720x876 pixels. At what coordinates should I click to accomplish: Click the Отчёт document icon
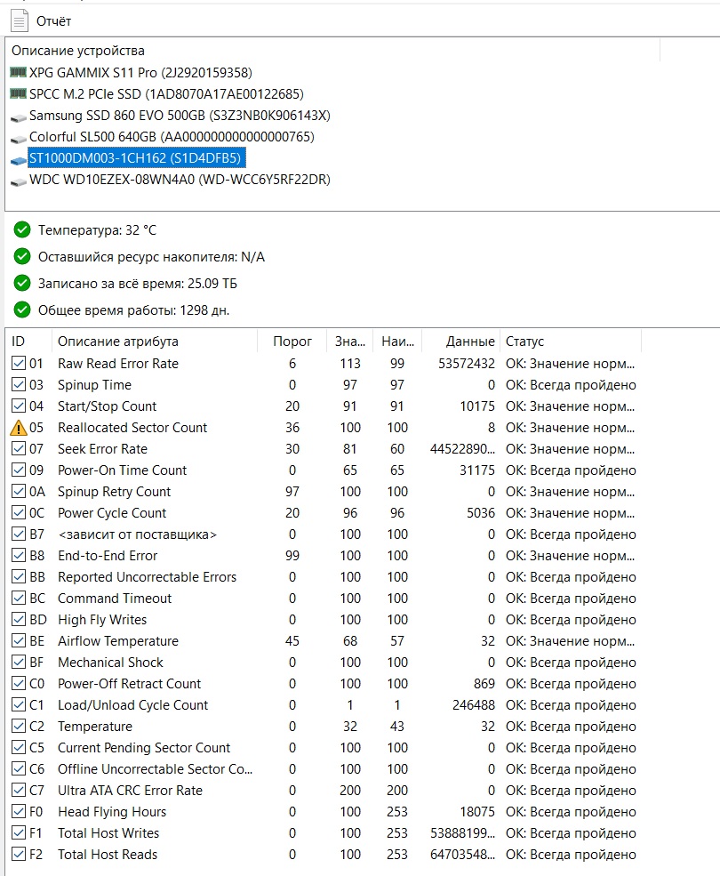click(19, 20)
